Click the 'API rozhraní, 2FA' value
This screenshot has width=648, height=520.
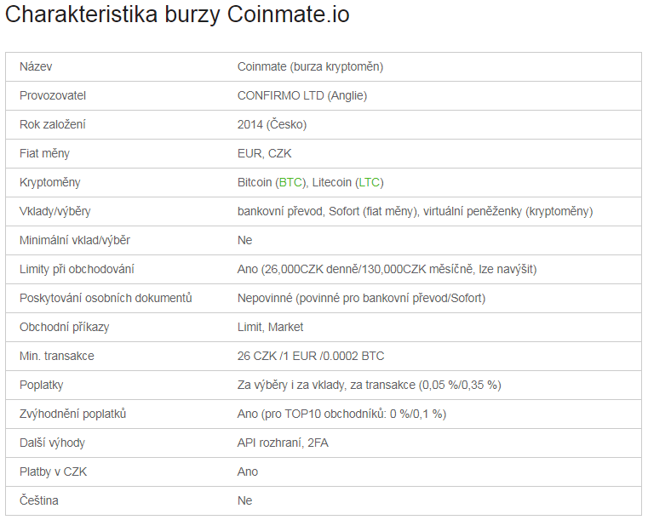pyautogui.click(x=284, y=443)
